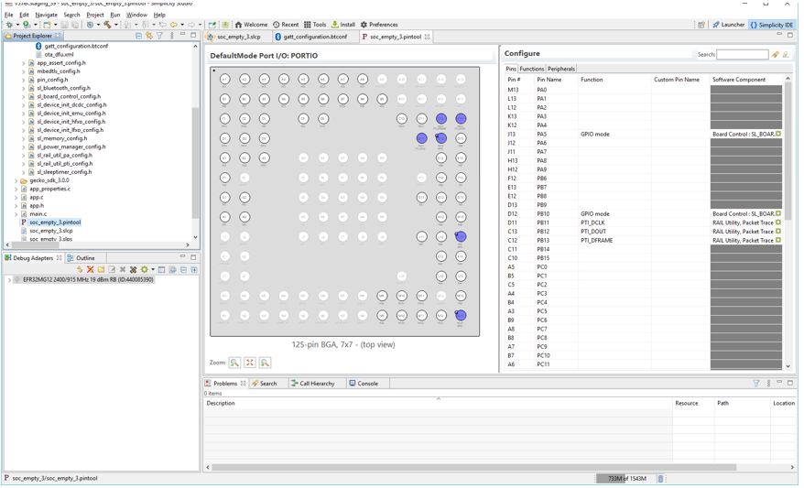Click Collapse All in Project Explorer

(x=138, y=36)
